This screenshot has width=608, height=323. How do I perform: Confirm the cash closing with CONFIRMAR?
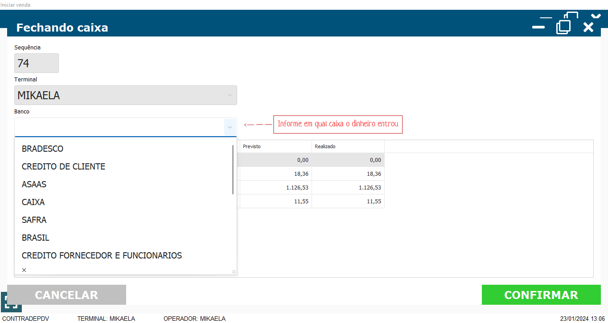coord(541,295)
